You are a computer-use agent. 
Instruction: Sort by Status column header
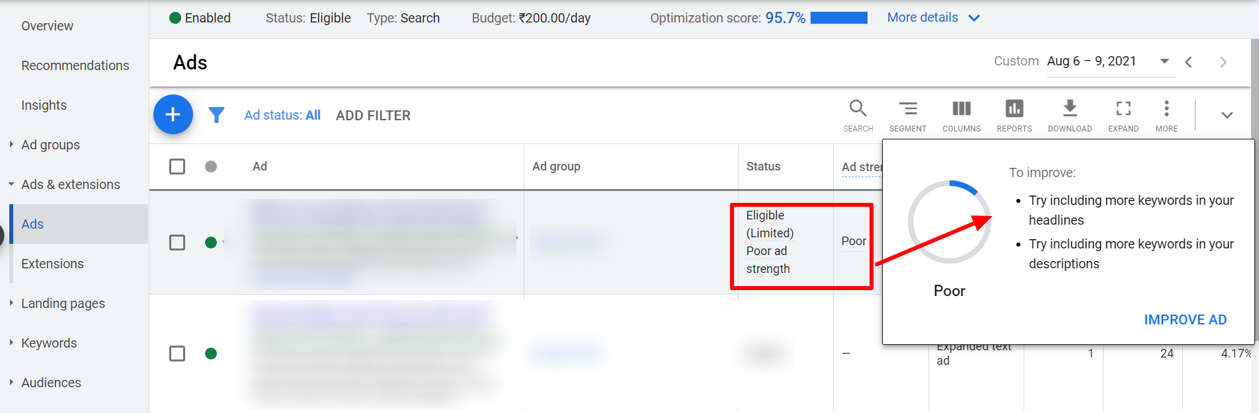[x=763, y=167]
